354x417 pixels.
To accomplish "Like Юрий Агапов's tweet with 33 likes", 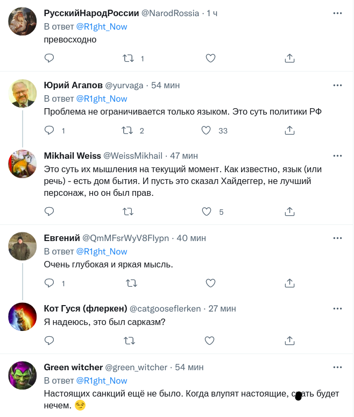I will point(206,130).
